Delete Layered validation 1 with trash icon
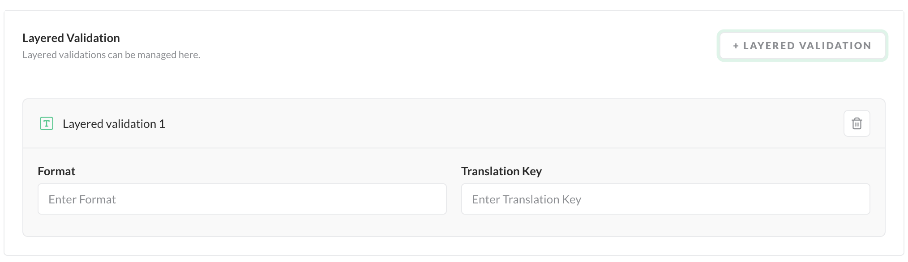The height and width of the screenshot is (262, 908). pyautogui.click(x=857, y=123)
